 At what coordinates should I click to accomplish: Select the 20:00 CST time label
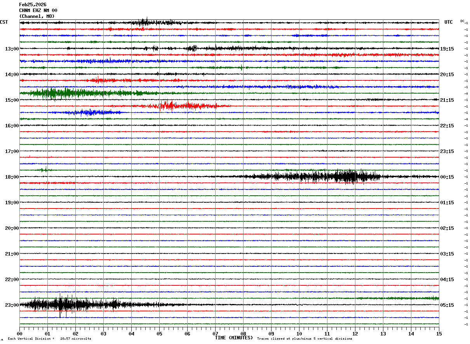[x=12, y=228]
